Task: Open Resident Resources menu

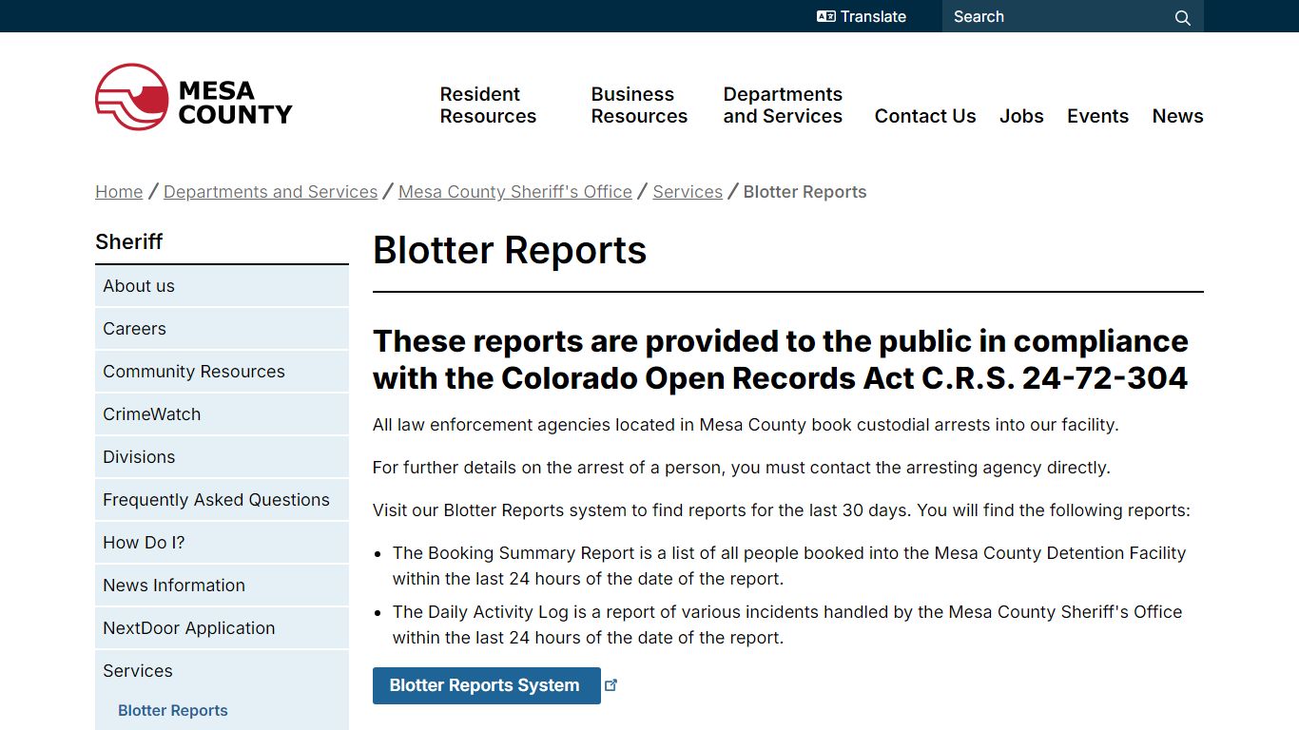Action: coord(488,105)
